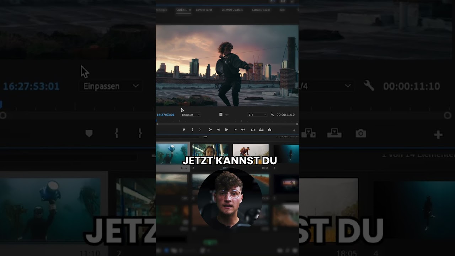Open the Quelle panel menu icon

190,10
